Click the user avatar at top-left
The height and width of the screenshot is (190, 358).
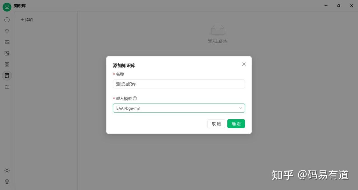point(7,7)
